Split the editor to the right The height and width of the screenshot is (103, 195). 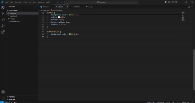(x=189, y=7)
